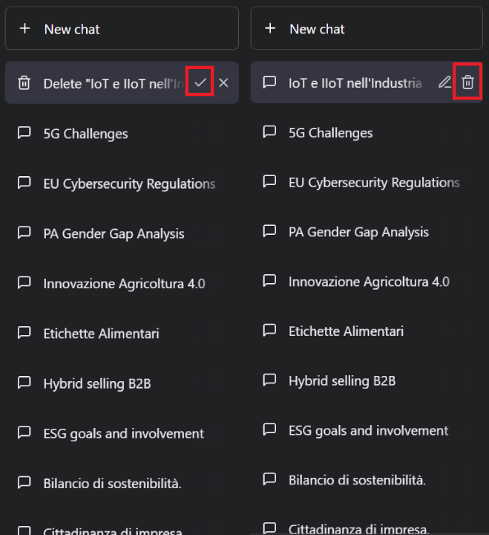Select PA Gender Gap Analysis in left sidebar

114,233
